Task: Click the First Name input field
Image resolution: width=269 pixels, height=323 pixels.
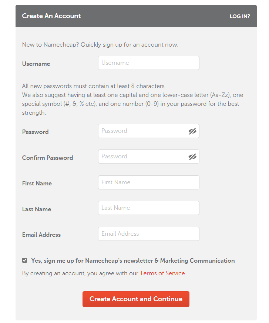Action: (x=148, y=182)
